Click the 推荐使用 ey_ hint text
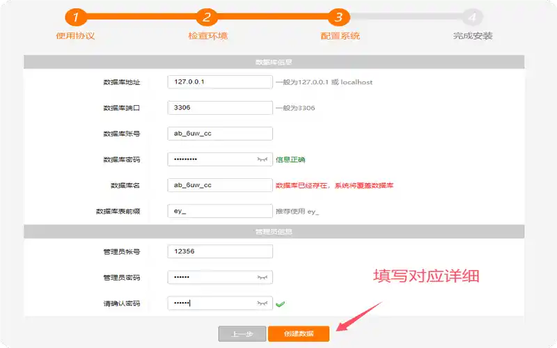This screenshot has width=557, height=348. (x=297, y=212)
